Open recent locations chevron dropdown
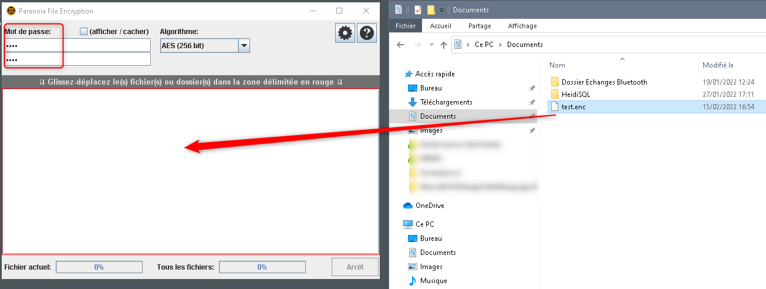 [x=432, y=45]
